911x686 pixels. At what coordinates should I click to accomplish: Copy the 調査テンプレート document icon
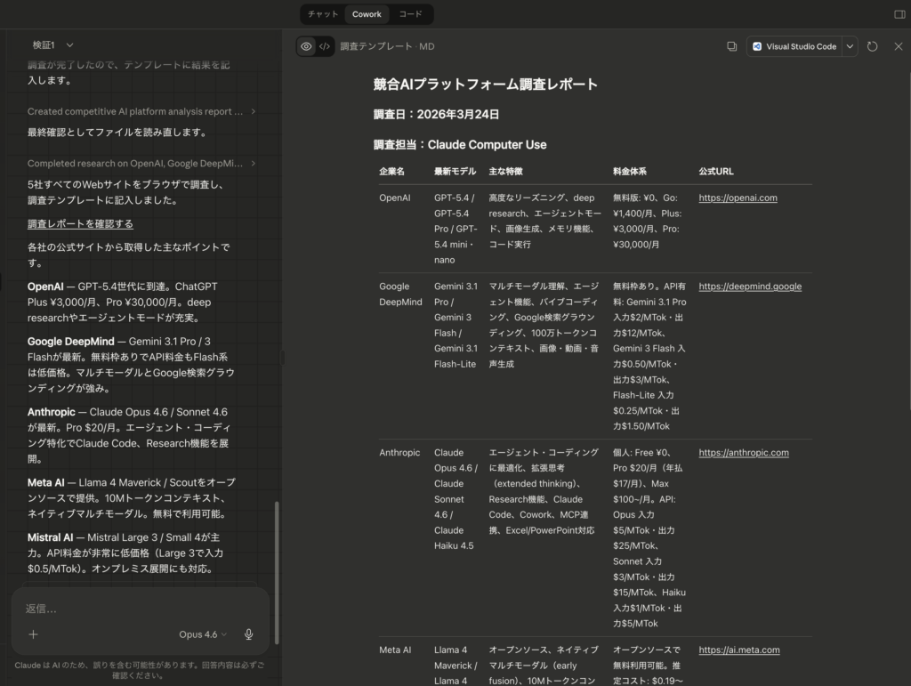(731, 45)
